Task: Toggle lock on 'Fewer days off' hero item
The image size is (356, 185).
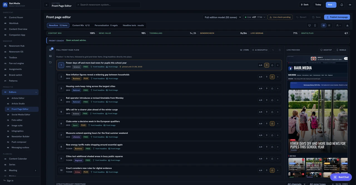Action: (x=272, y=65)
